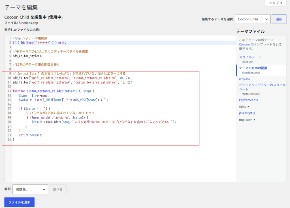Click the 調べる lookup button
The image size is (290, 208).
tap(58, 189)
